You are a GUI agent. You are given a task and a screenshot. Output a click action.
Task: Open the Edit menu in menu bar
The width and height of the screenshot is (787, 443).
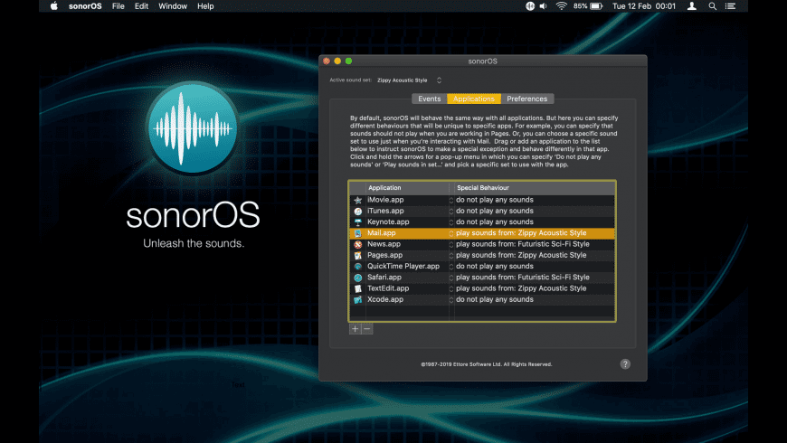[141, 6]
